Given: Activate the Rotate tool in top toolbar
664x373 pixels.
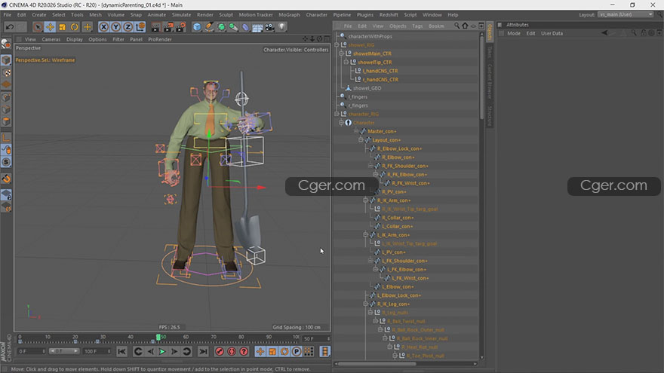Looking at the screenshot, I should point(75,27).
